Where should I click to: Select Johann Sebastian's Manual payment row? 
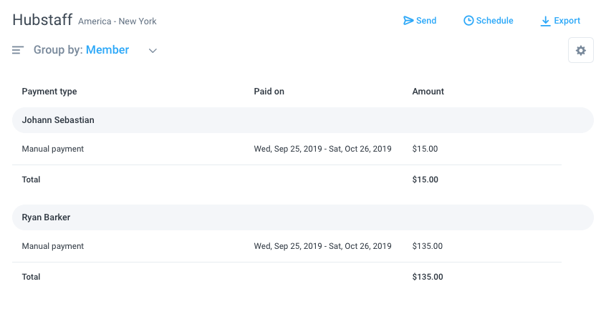287,149
